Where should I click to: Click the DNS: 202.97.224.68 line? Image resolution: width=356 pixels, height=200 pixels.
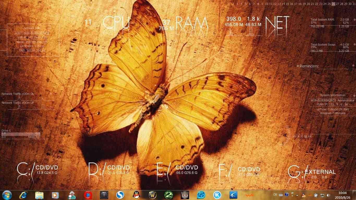pos(32,51)
